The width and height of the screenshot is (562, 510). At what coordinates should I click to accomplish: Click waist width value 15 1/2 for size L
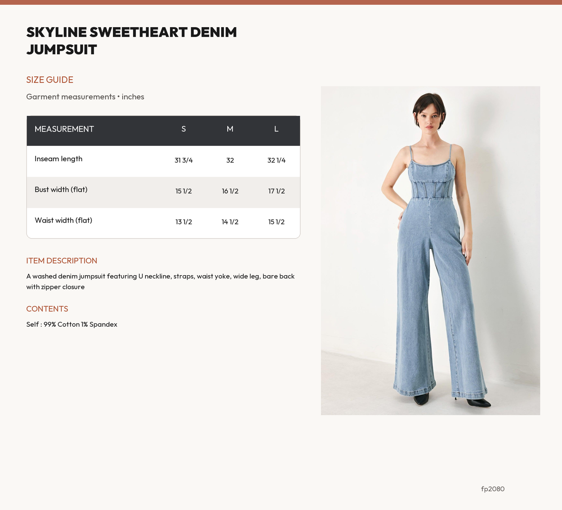coord(276,222)
